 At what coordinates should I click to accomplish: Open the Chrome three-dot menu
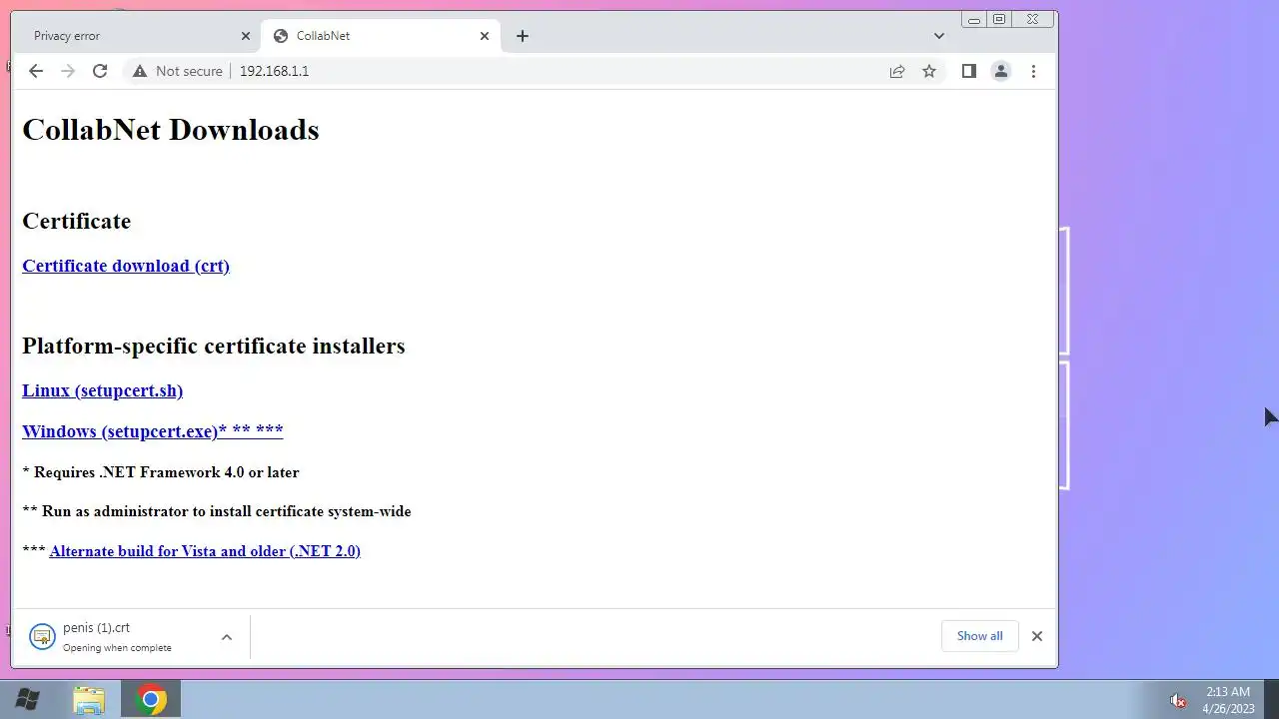[1033, 71]
